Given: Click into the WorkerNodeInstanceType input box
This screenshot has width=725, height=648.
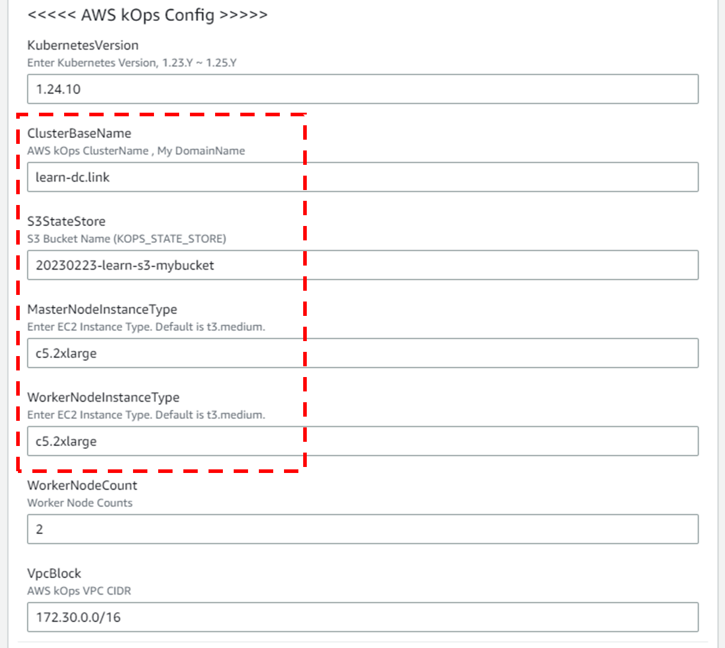Looking at the screenshot, I should (362, 441).
